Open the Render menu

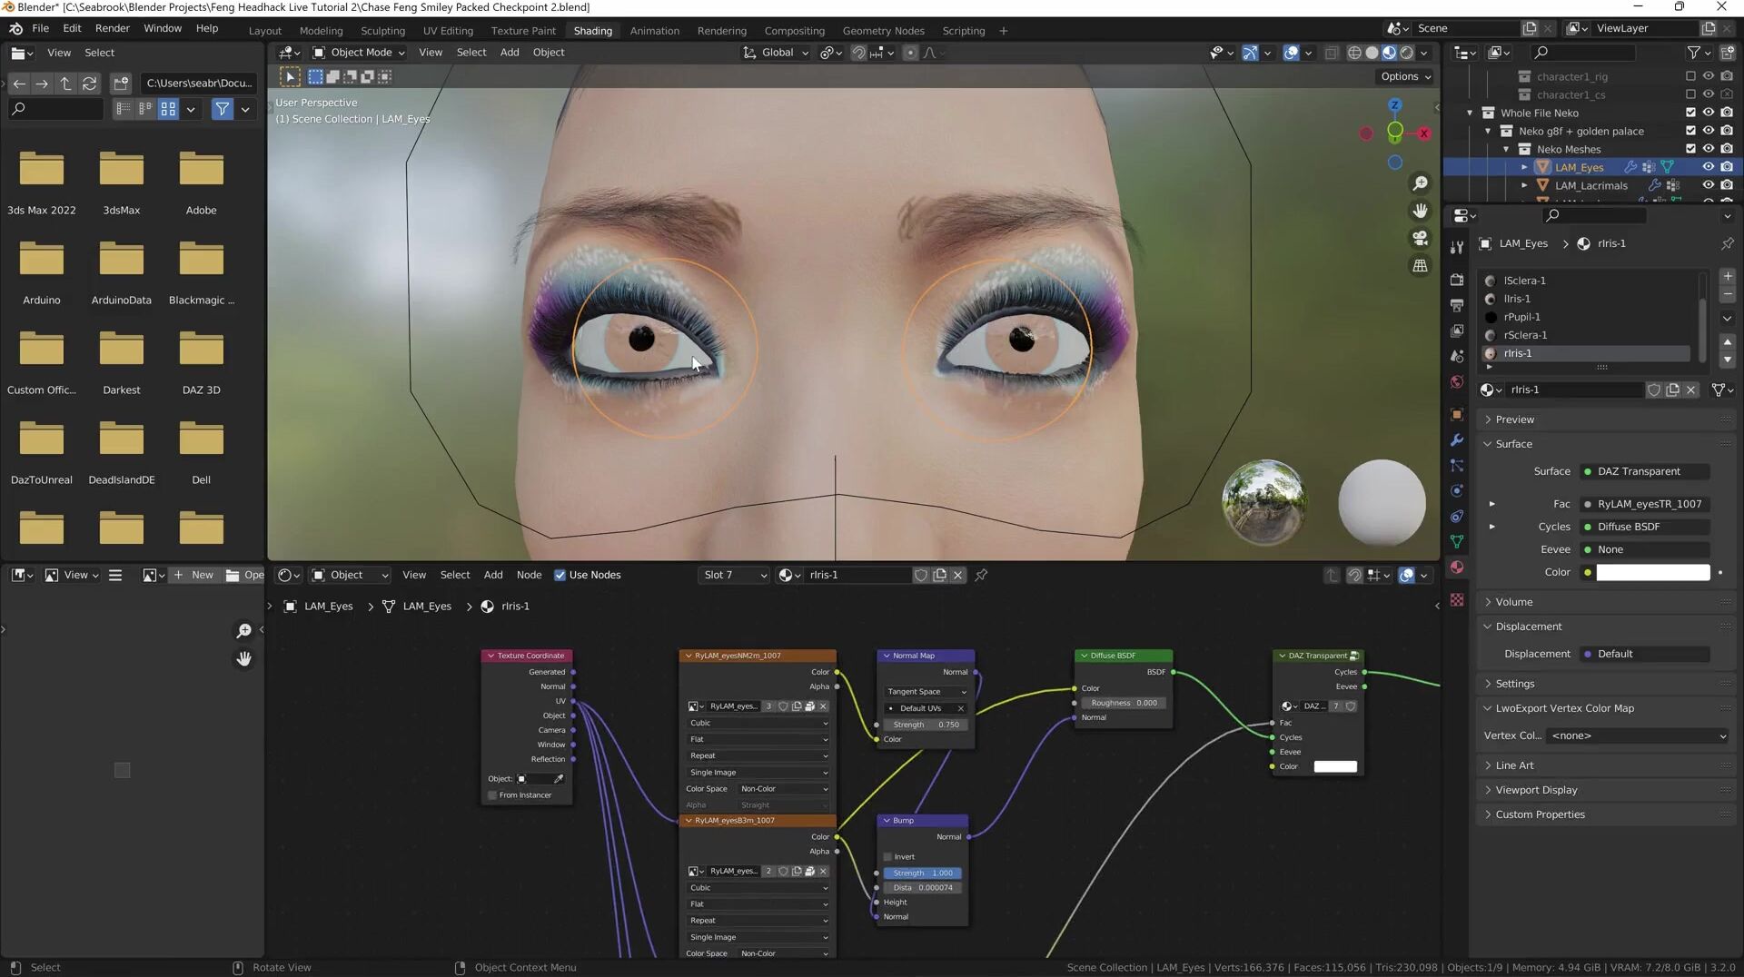[x=113, y=28]
